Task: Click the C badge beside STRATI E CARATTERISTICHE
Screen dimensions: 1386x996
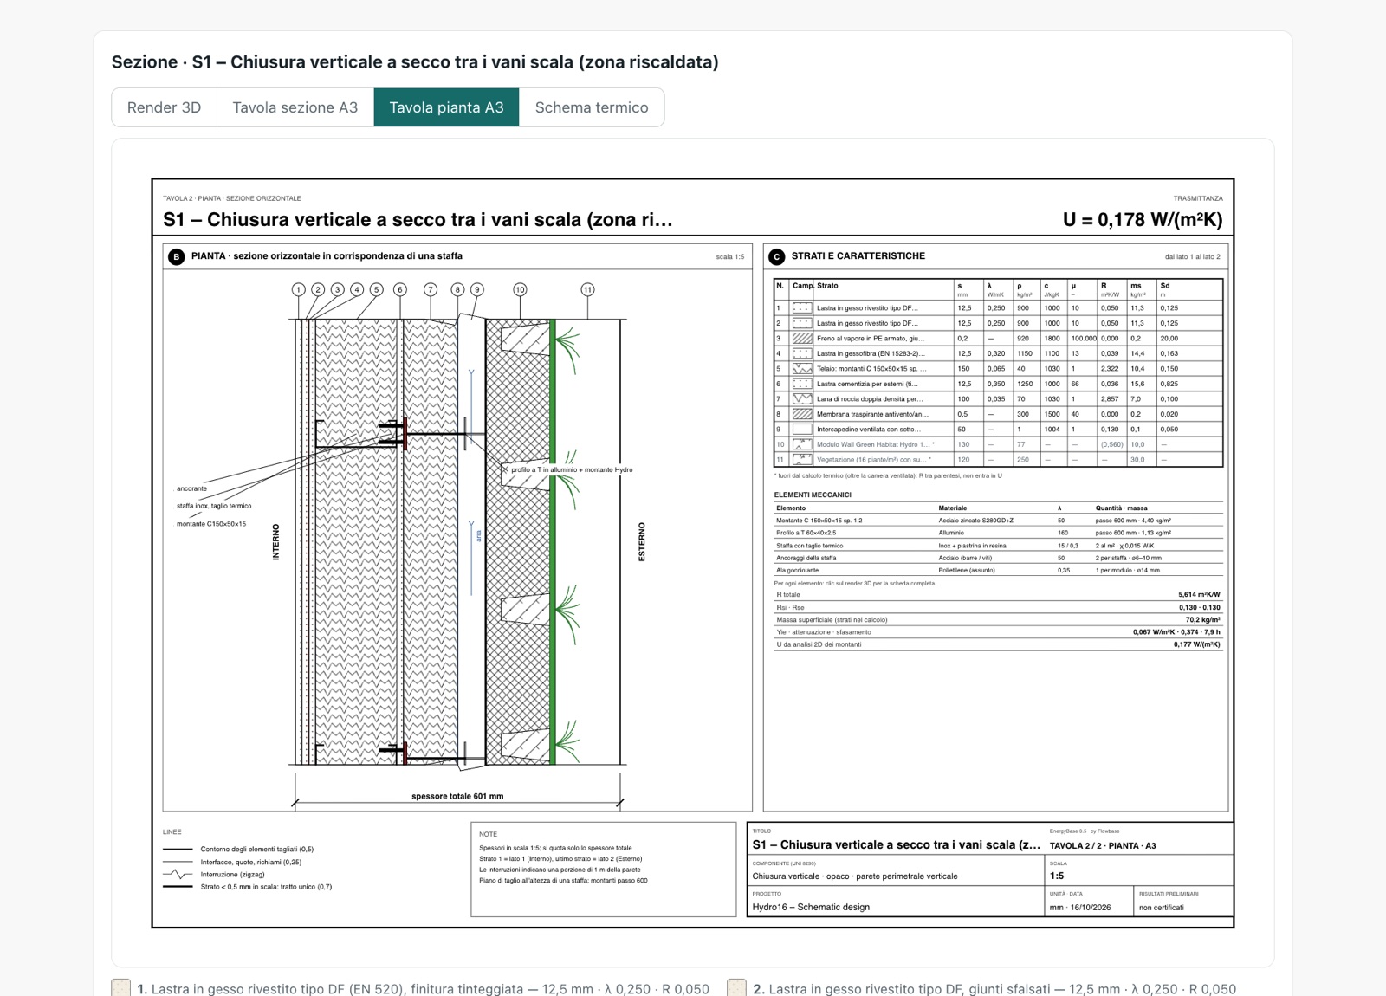Action: (776, 256)
